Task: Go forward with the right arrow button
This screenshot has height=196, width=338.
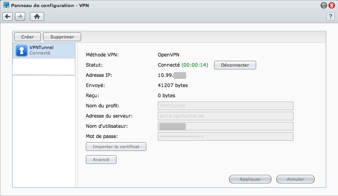Action: point(20,16)
